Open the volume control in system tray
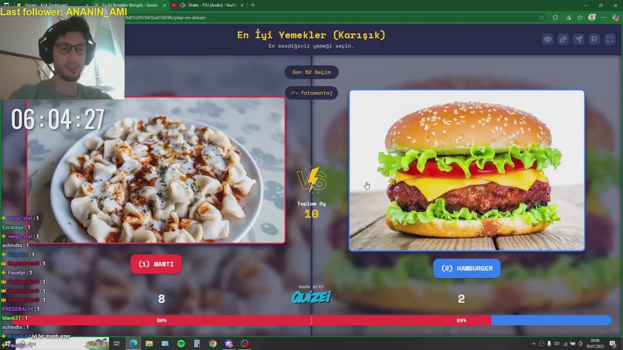Image resolution: width=623 pixels, height=350 pixels. pos(557,344)
